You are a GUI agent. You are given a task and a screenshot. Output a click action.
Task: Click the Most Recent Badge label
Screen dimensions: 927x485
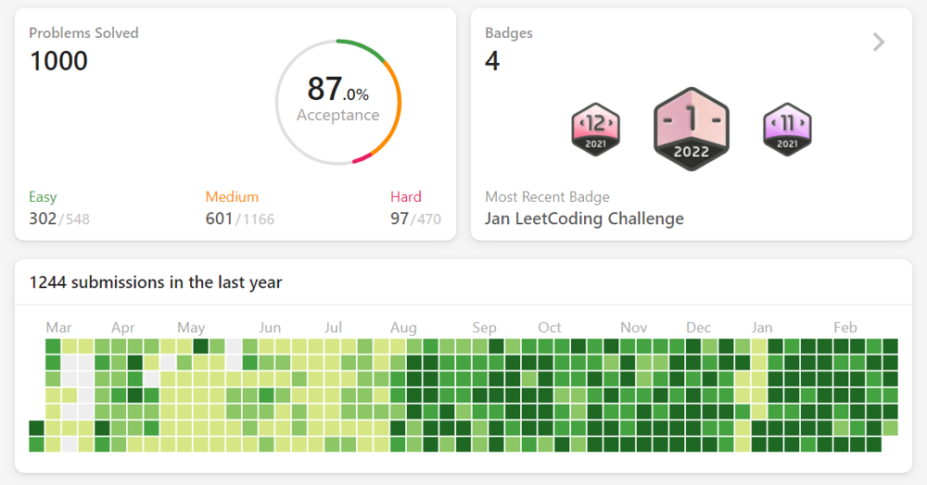[547, 196]
